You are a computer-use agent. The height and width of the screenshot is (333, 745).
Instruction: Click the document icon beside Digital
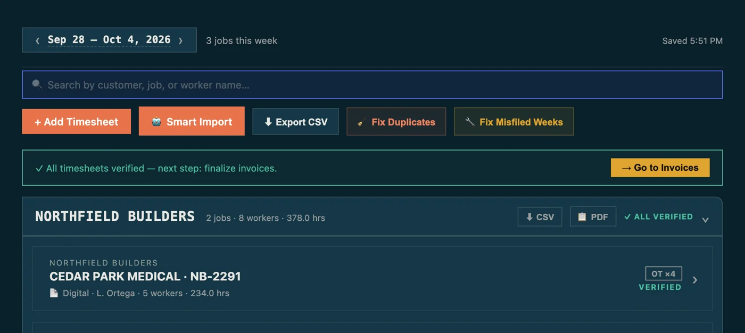(54, 293)
